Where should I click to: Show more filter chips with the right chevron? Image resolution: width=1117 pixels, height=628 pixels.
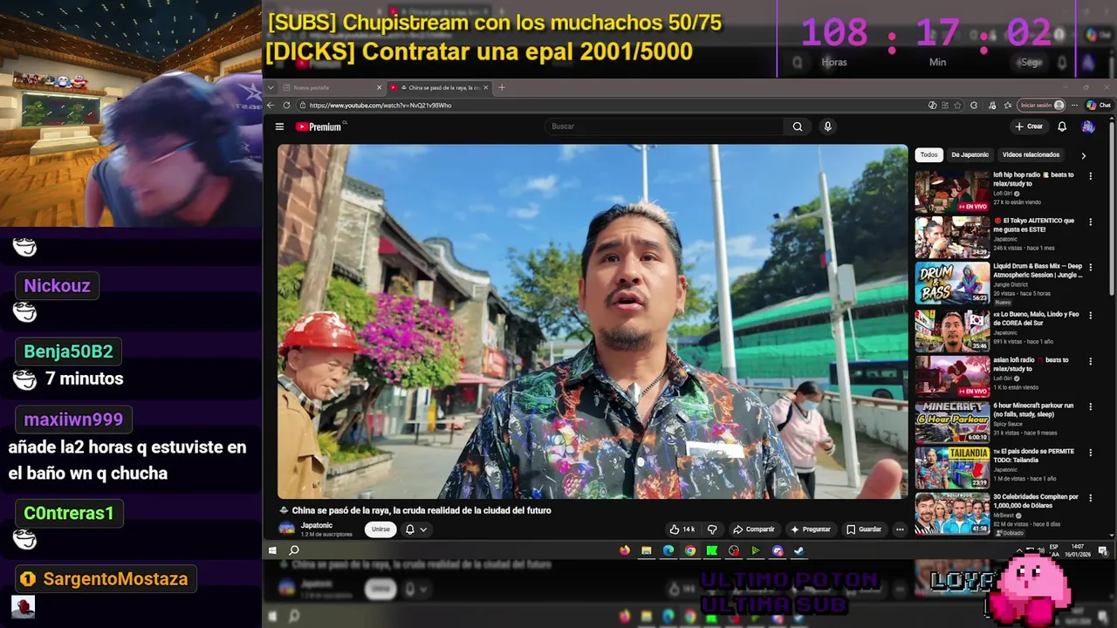pos(1084,155)
